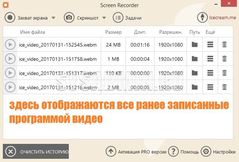Open folder of ice_video_20170131-152545.webm
The width and height of the screenshot is (239, 162).
[x=194, y=44]
